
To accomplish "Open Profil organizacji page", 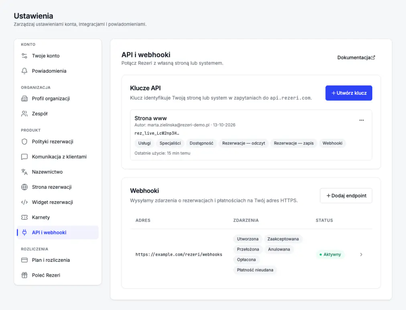I will pyautogui.click(x=58, y=98).
